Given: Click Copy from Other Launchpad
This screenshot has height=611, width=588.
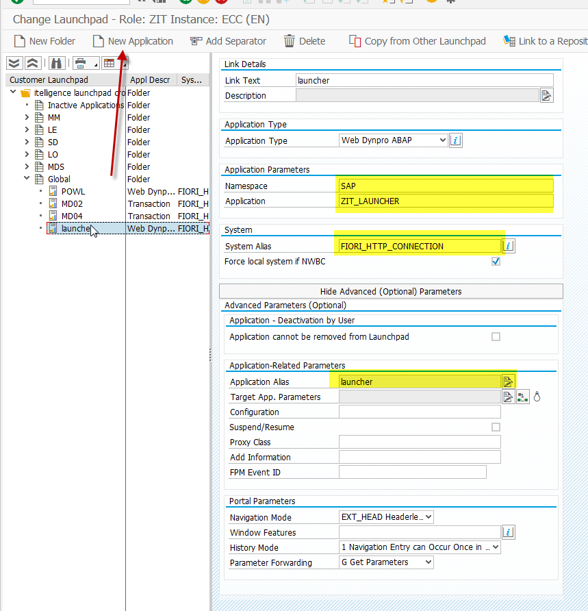Looking at the screenshot, I should pyautogui.click(x=418, y=41).
